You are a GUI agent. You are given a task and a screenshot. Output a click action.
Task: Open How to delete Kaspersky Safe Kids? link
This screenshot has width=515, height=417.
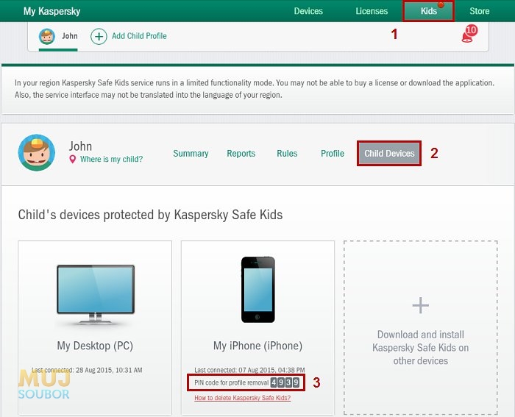[242, 398]
